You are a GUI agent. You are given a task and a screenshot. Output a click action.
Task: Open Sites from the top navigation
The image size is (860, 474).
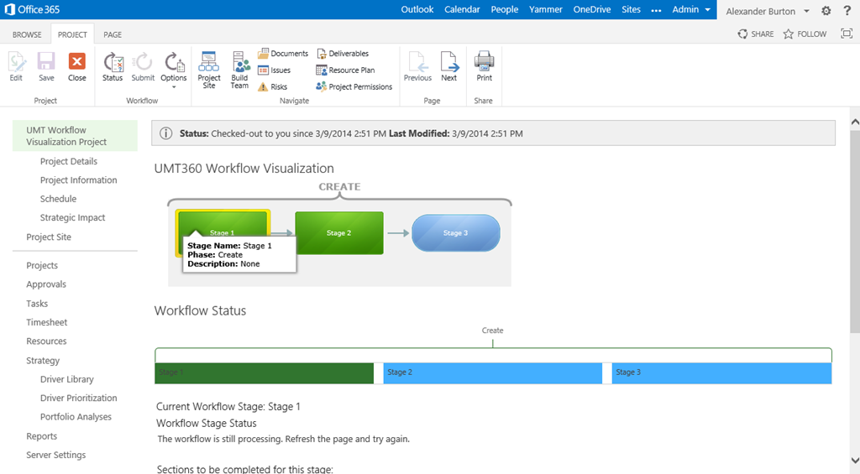pyautogui.click(x=632, y=9)
